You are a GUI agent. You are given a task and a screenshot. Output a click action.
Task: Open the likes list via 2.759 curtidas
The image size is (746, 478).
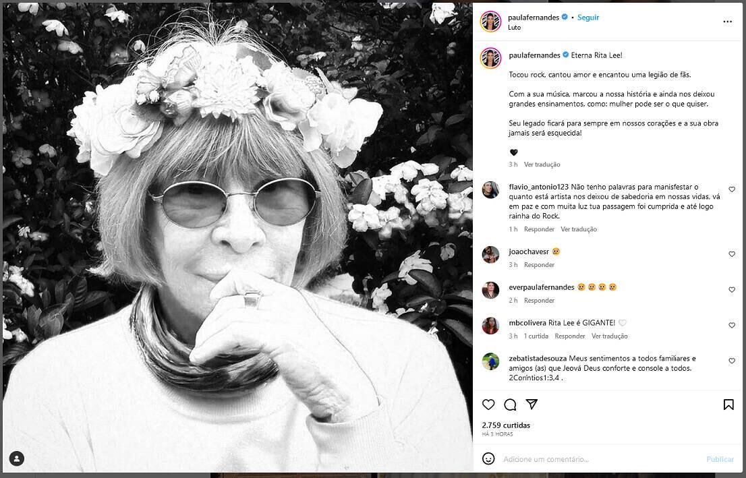click(x=505, y=425)
